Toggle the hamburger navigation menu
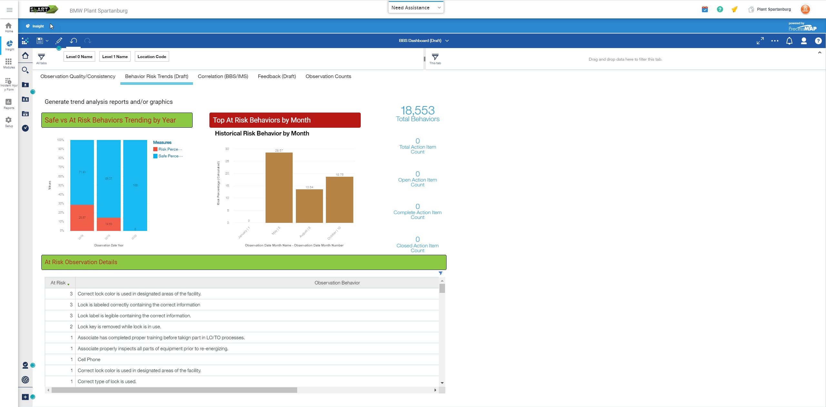The height and width of the screenshot is (407, 826). [9, 10]
